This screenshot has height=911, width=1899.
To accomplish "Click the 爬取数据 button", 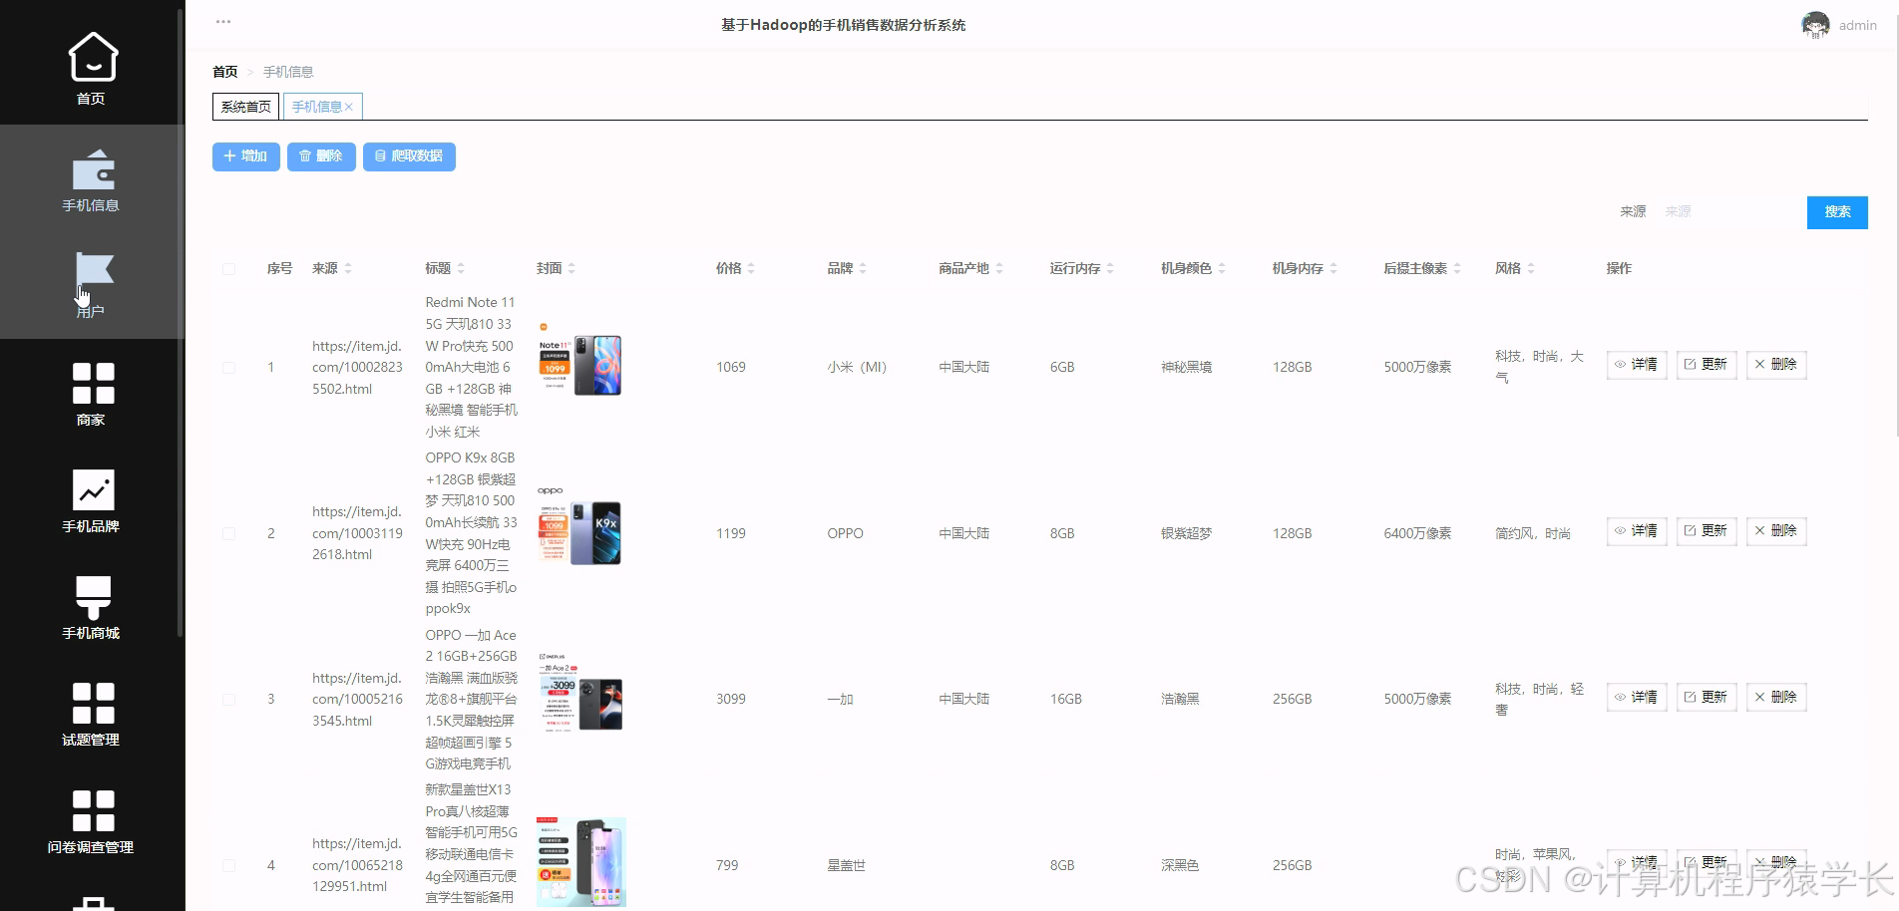I will pyautogui.click(x=409, y=156).
